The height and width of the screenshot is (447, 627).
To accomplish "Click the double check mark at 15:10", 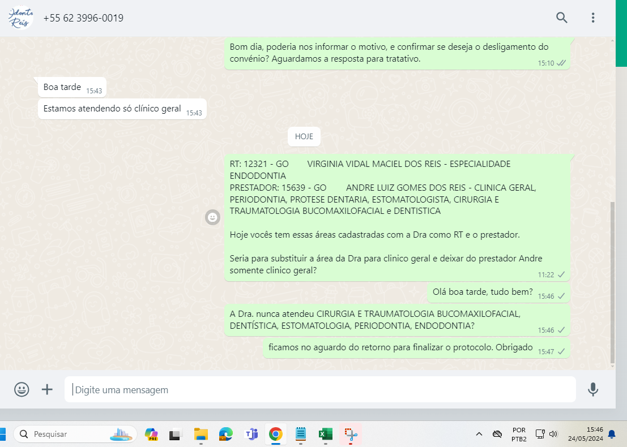I will pos(561,63).
